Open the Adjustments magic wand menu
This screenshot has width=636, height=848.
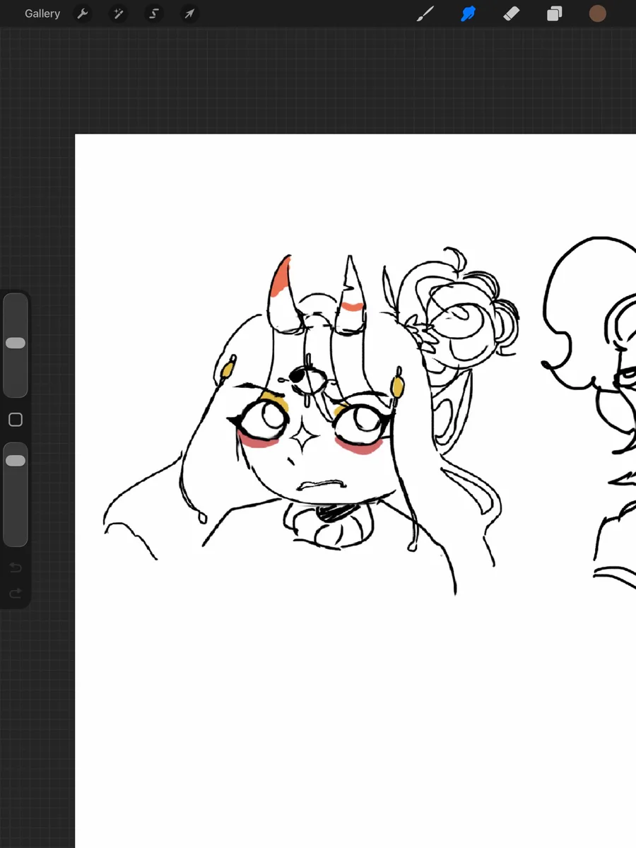118,13
